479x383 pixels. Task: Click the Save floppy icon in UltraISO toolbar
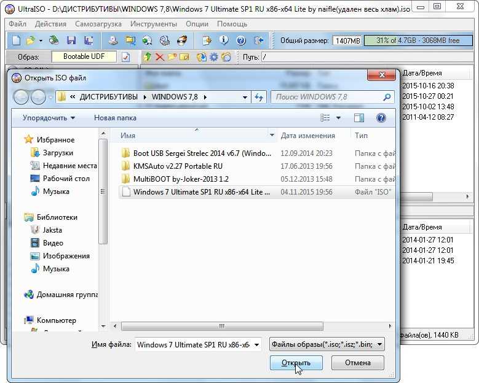click(71, 41)
